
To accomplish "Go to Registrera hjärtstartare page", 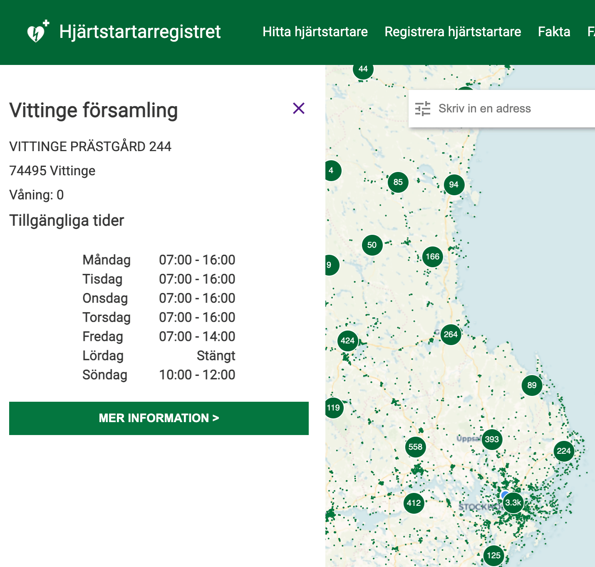I will pos(453,32).
